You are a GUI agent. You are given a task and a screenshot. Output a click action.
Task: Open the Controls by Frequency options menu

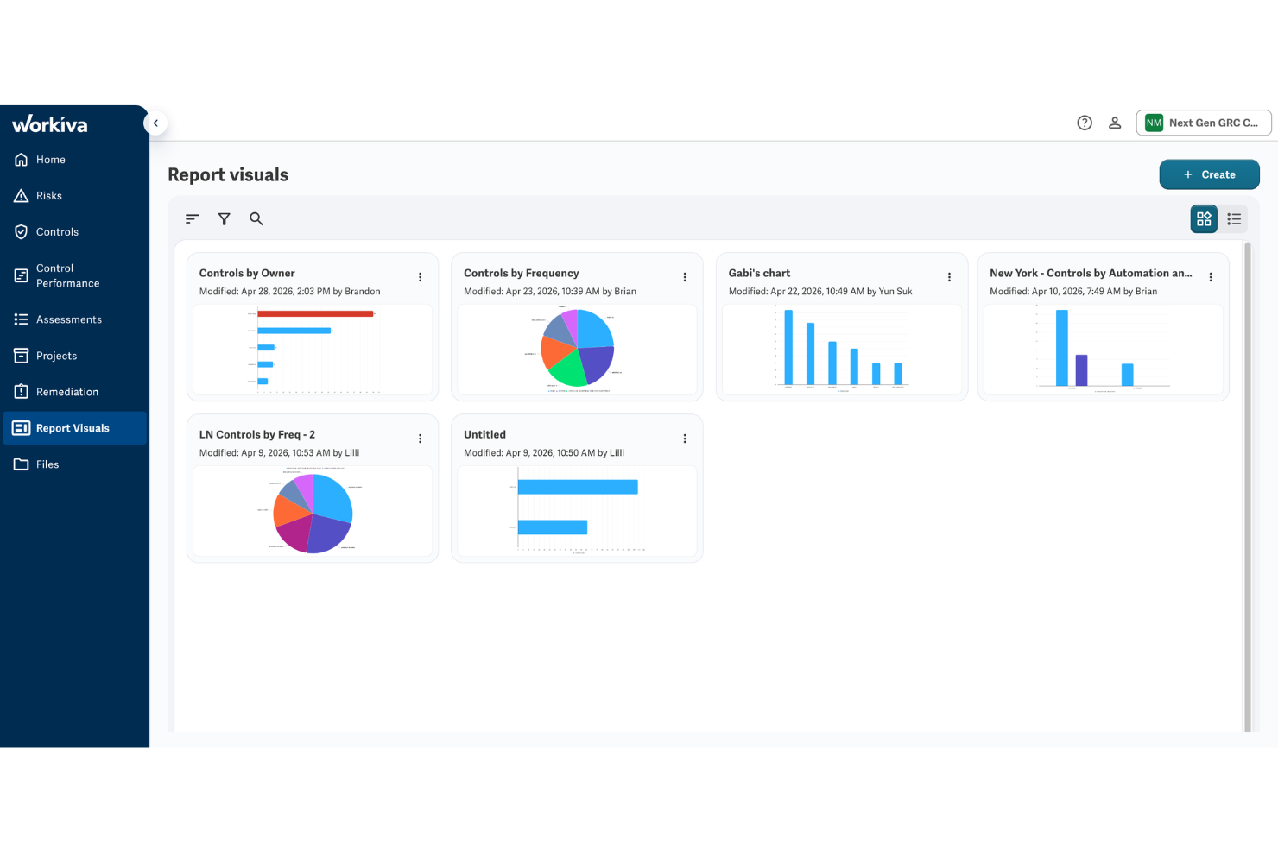685,277
